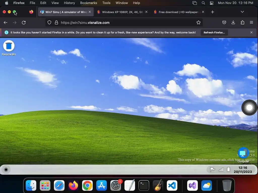Viewport: 258px width, 193px height.
Task: Open the Computer desktop icon
Action: coord(243,155)
